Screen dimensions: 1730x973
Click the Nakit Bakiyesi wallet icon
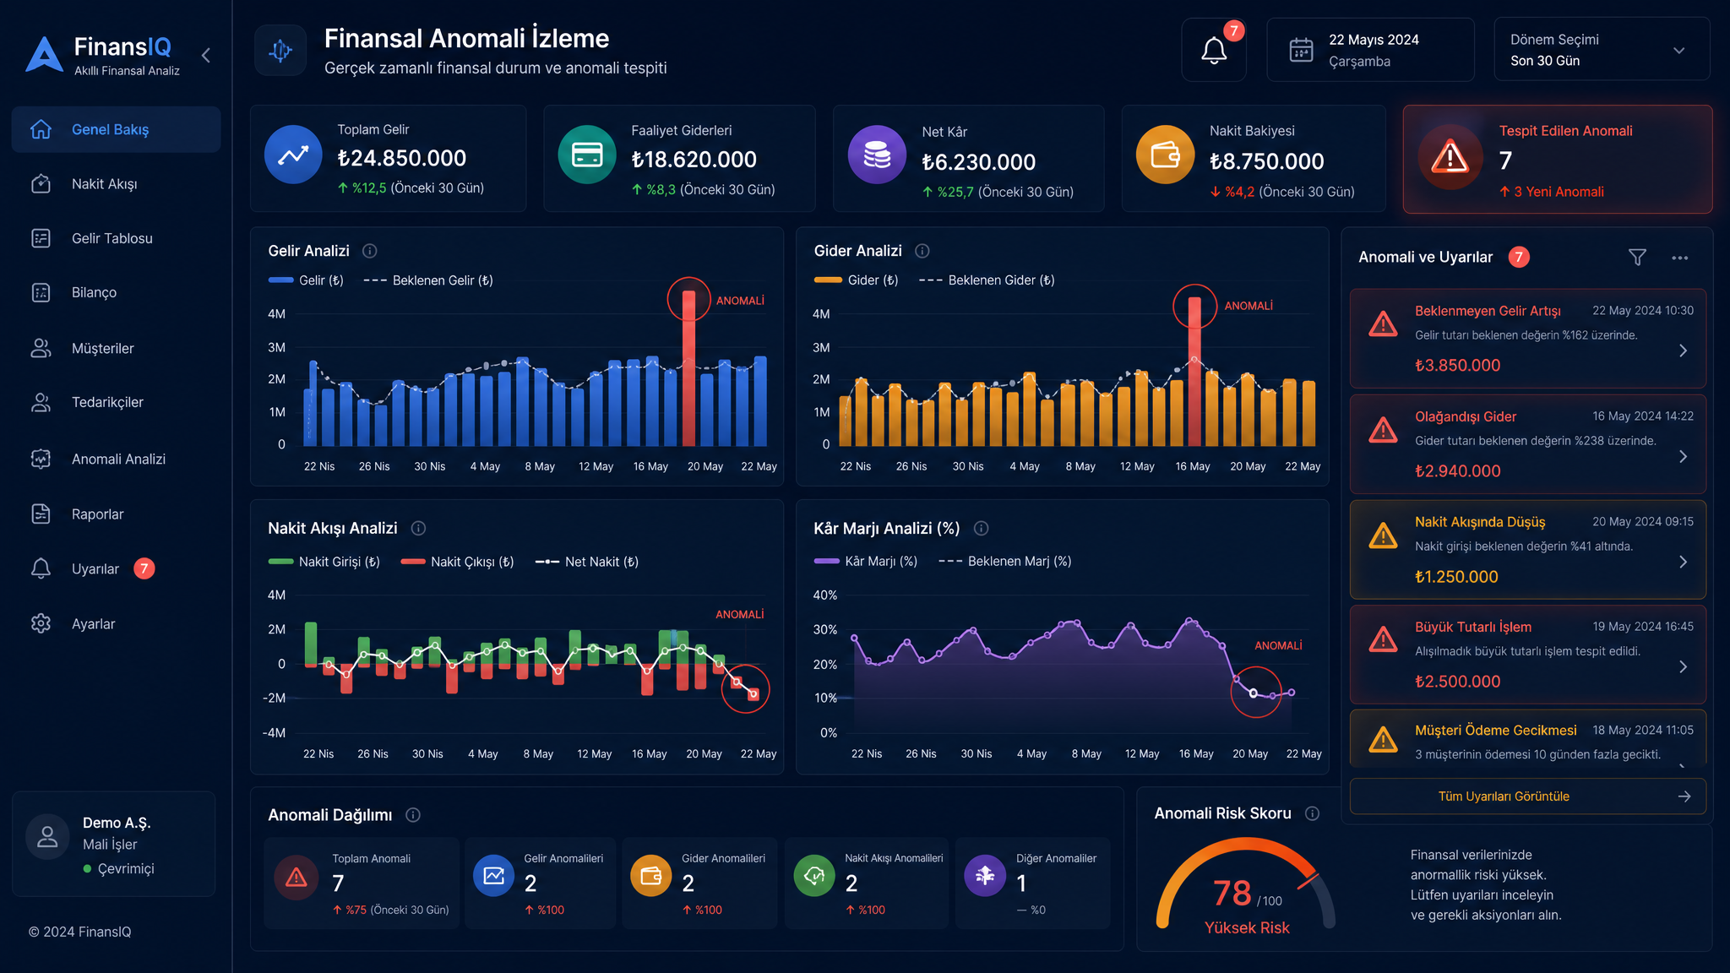point(1165,155)
